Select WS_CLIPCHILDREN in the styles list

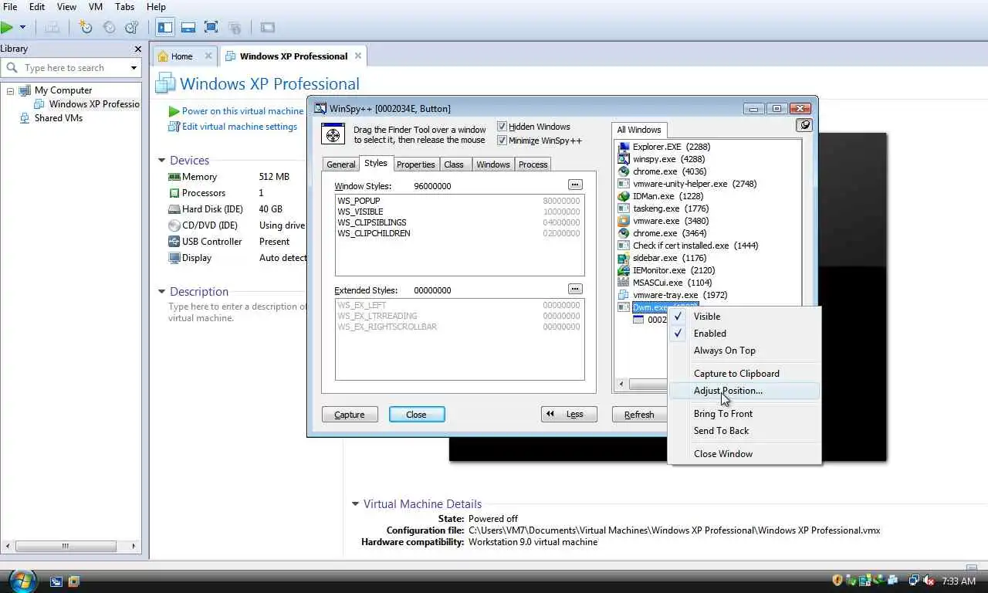[x=458, y=233]
